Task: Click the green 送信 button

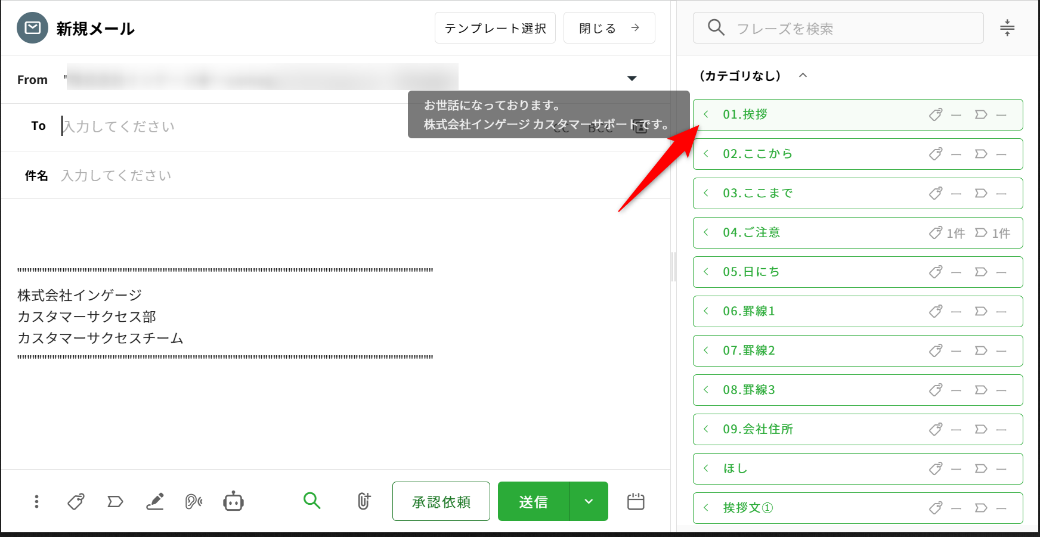Action: 533,502
